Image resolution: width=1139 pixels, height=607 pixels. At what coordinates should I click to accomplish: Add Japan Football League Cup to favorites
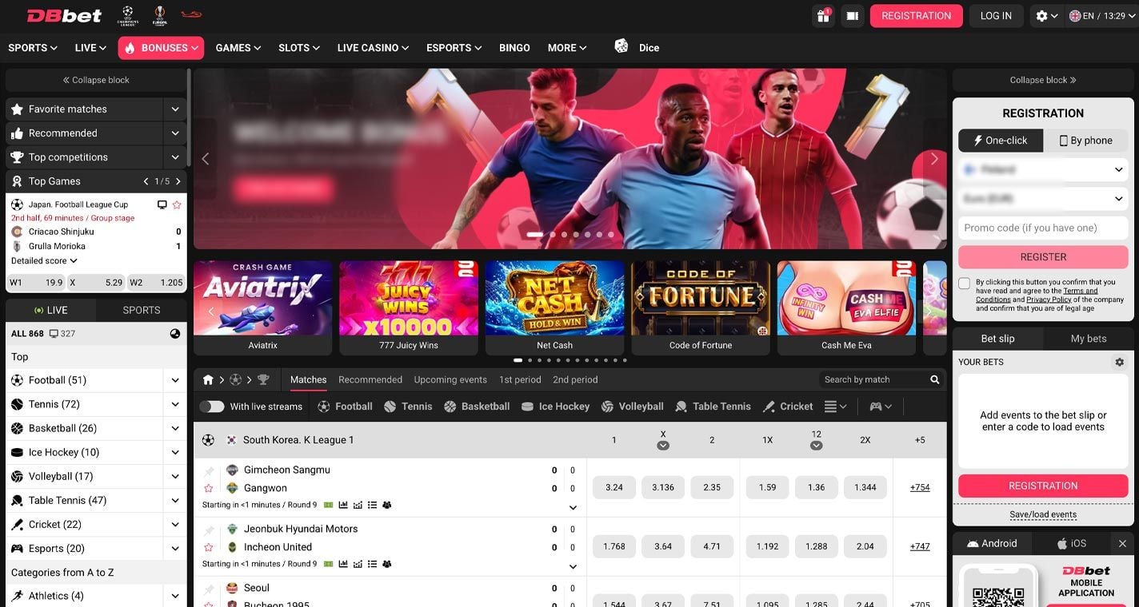[x=177, y=205]
